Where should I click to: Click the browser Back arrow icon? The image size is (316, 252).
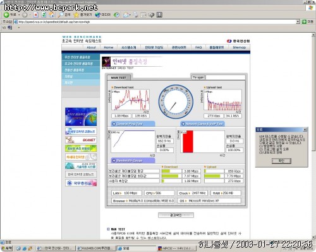click(x=6, y=14)
